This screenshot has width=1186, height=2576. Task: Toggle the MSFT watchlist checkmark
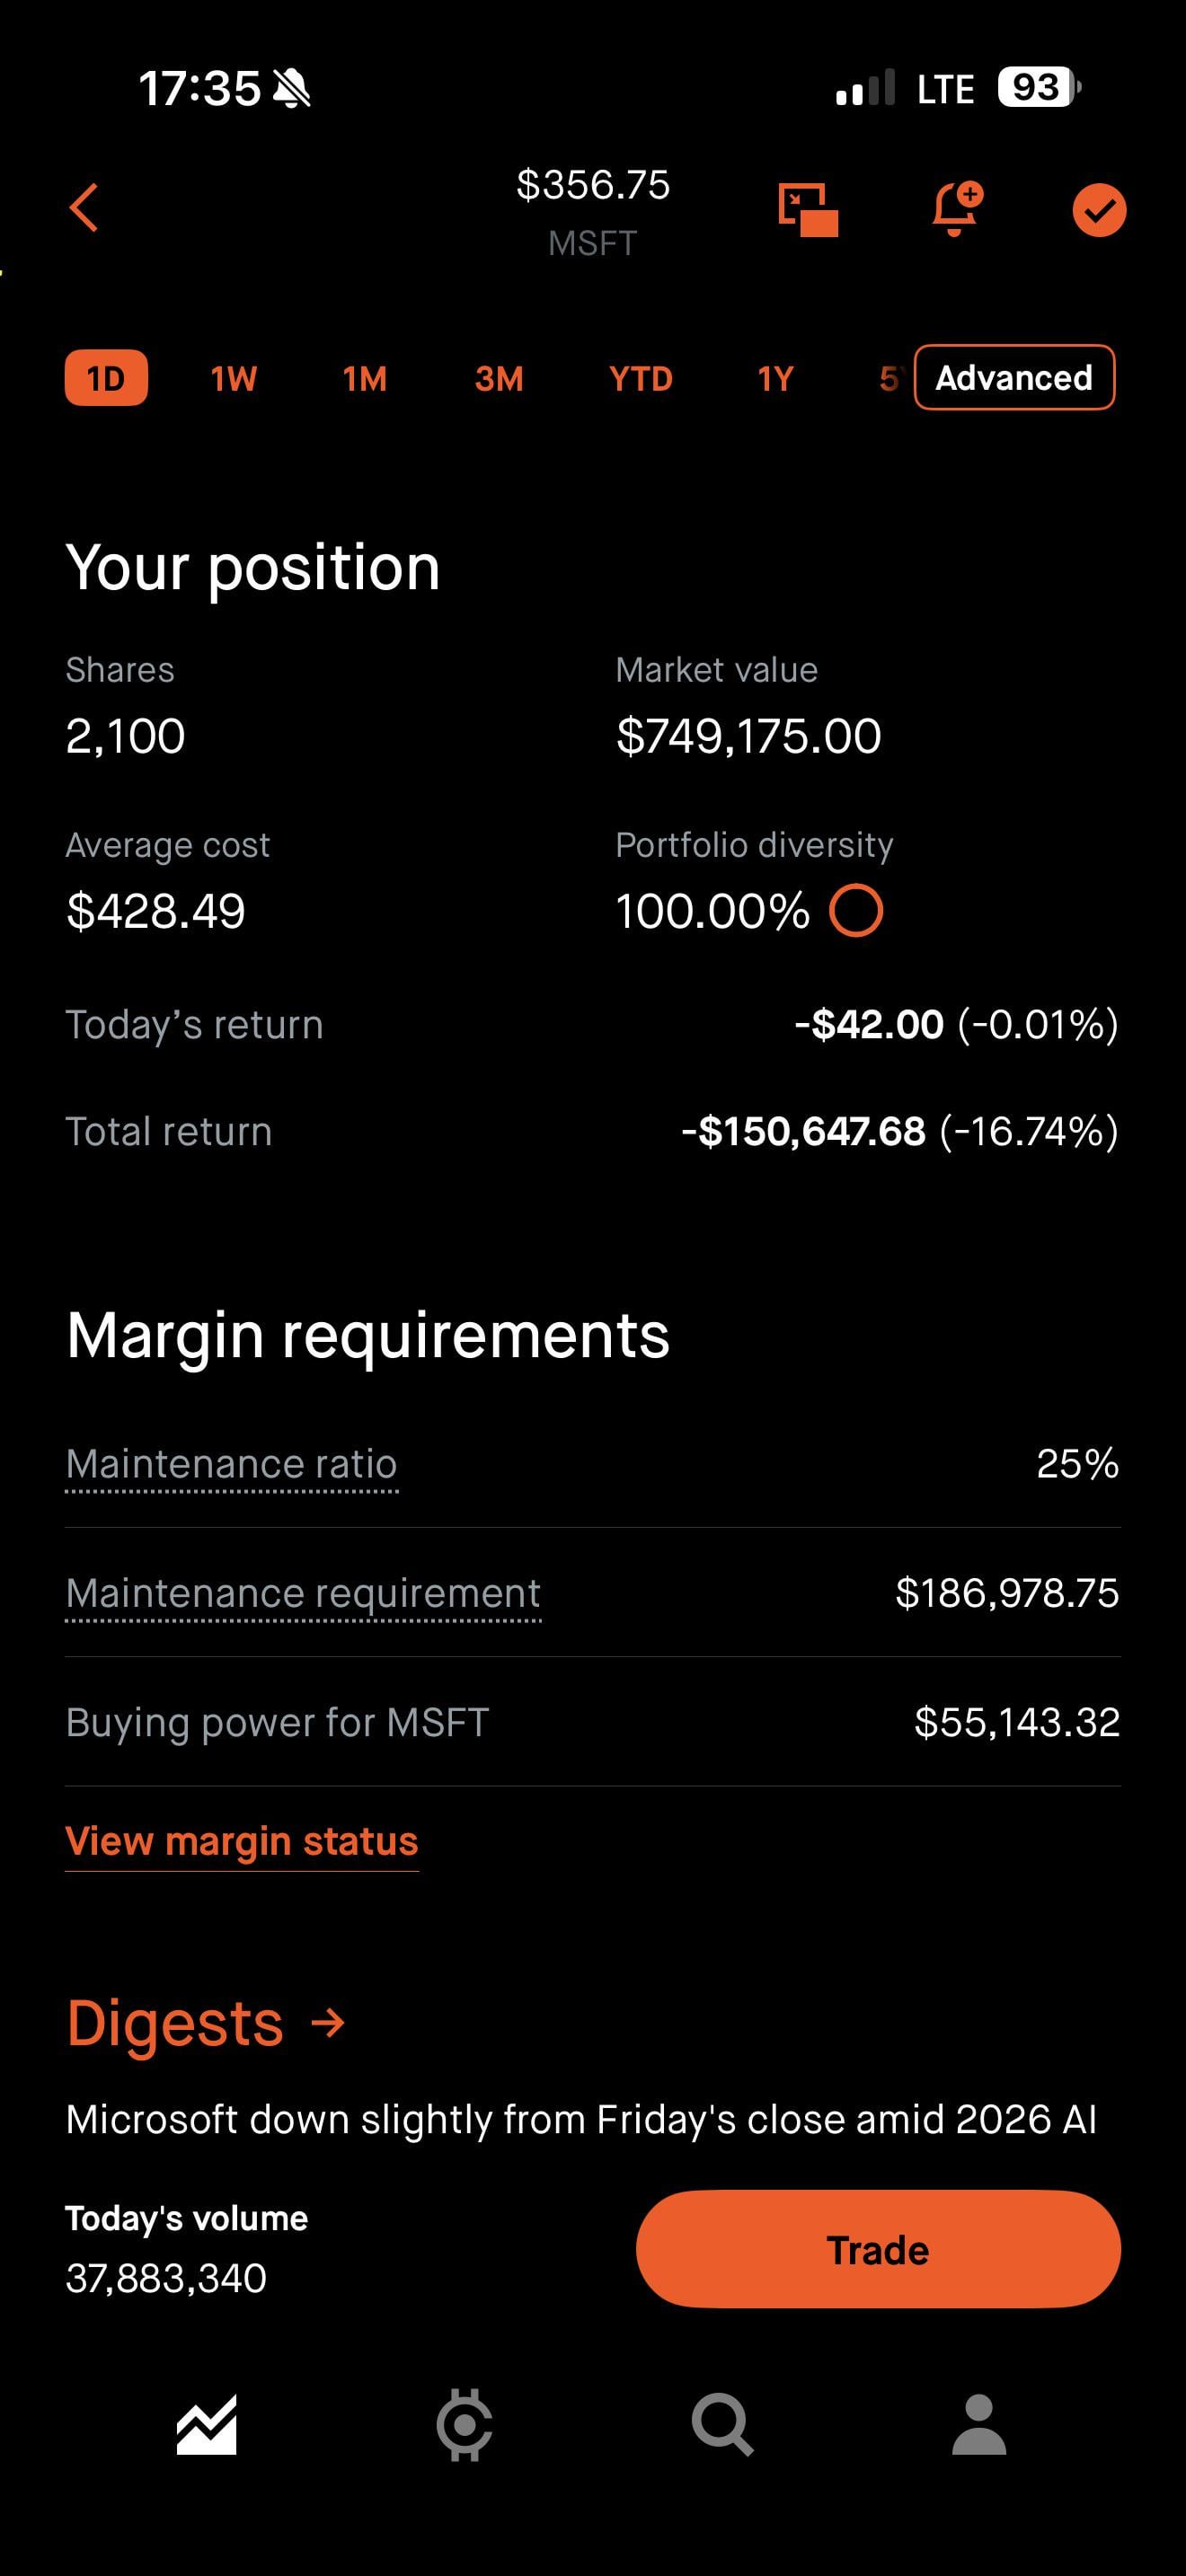(1099, 210)
